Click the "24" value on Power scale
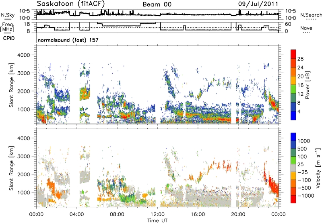This screenshot has width=322, height=223. point(300,68)
